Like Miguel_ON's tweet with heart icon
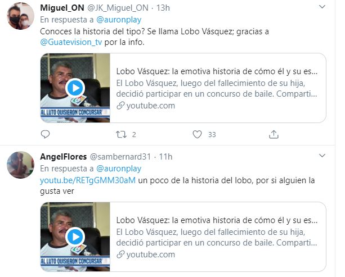The width and height of the screenshot is (345, 277). 197,134
